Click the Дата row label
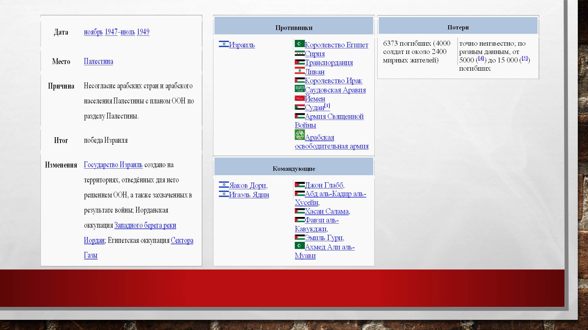The height and width of the screenshot is (330, 588). point(61,32)
